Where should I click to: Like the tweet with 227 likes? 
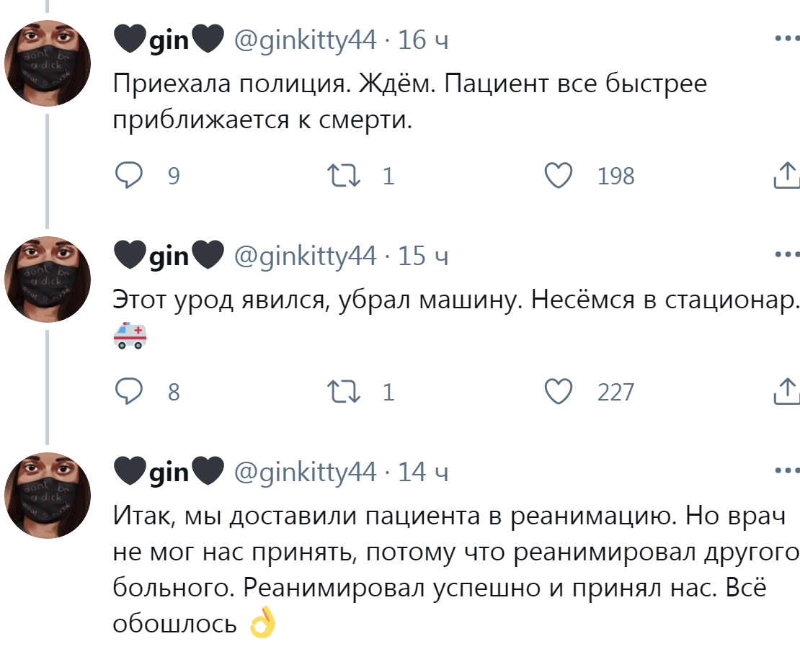point(558,392)
